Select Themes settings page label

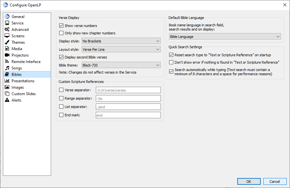coord(18,42)
